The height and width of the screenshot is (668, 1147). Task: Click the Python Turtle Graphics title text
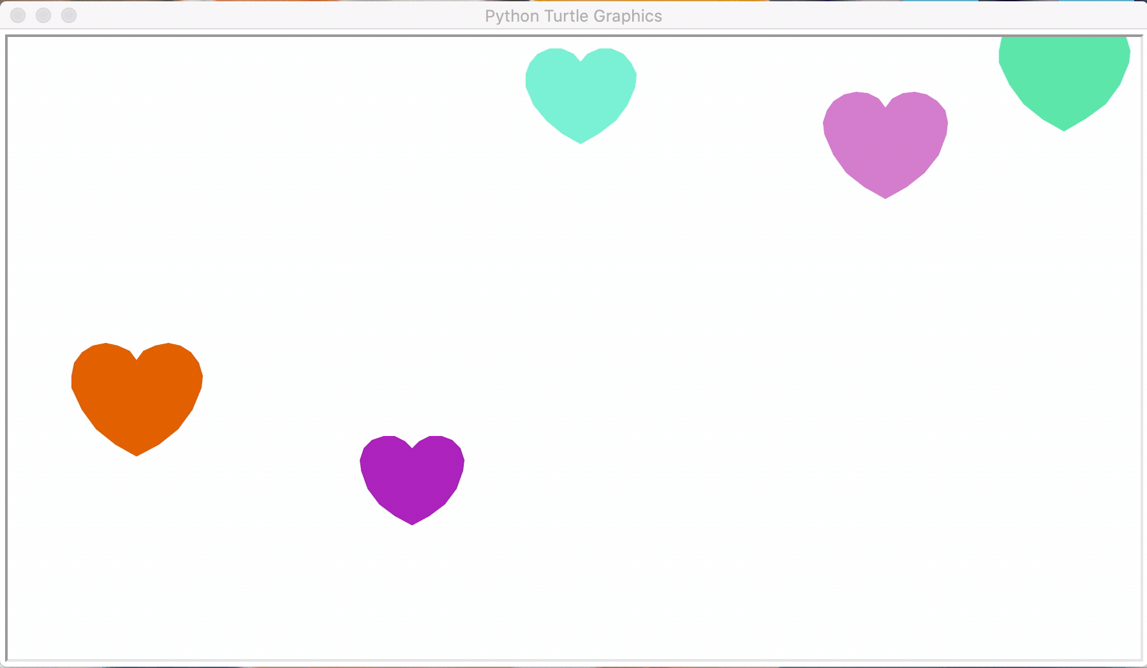[x=573, y=16]
